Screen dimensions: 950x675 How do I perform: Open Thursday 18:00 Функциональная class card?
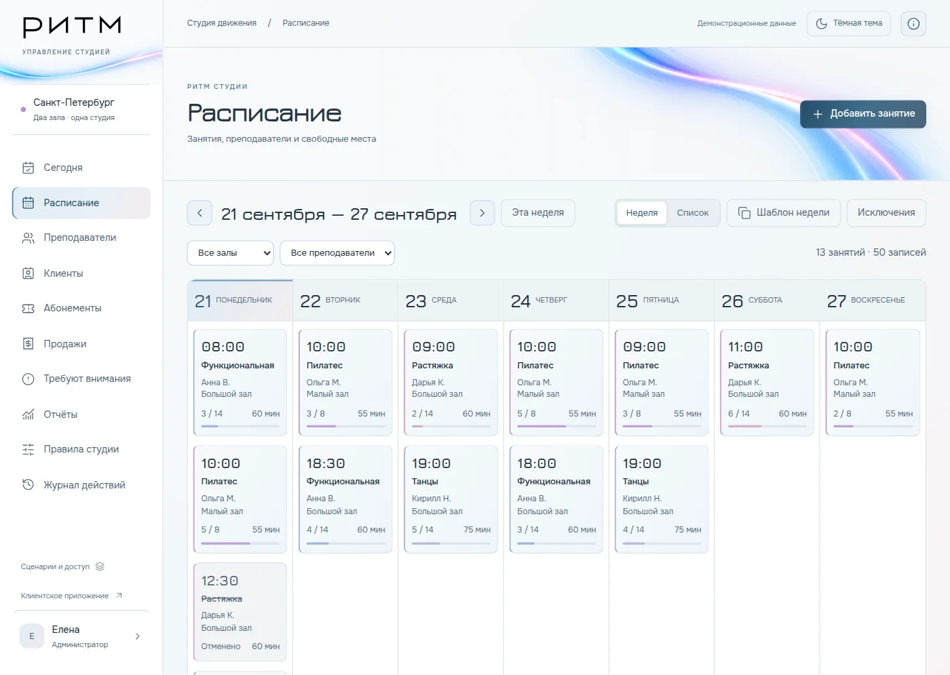[556, 499]
